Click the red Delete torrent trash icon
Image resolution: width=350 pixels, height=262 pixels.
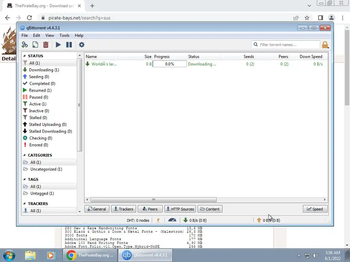[46, 45]
